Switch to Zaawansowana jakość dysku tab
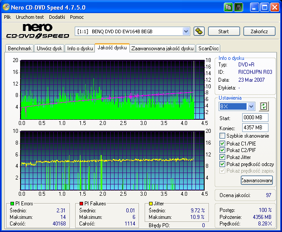Screen dimensions: 282x232 162,48
